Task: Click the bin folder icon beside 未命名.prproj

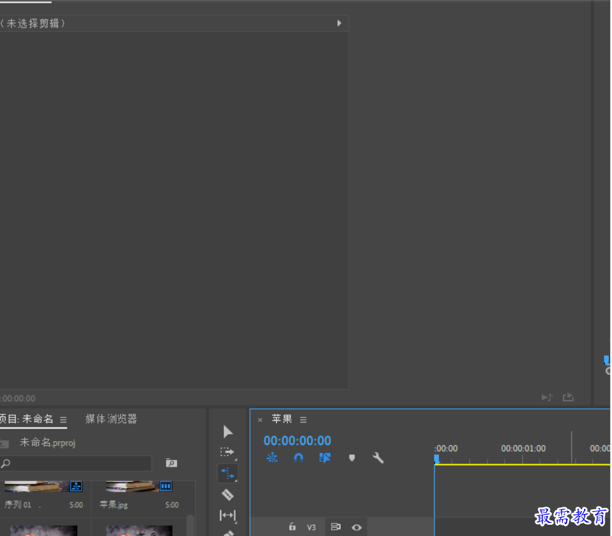Action: [x=4, y=444]
